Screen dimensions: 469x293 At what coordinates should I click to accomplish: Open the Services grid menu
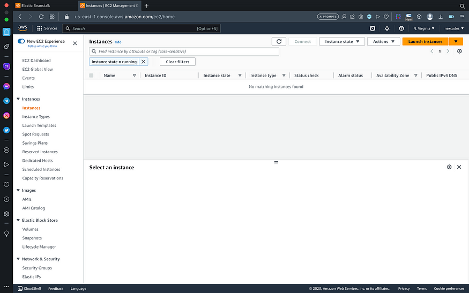pos(47,28)
